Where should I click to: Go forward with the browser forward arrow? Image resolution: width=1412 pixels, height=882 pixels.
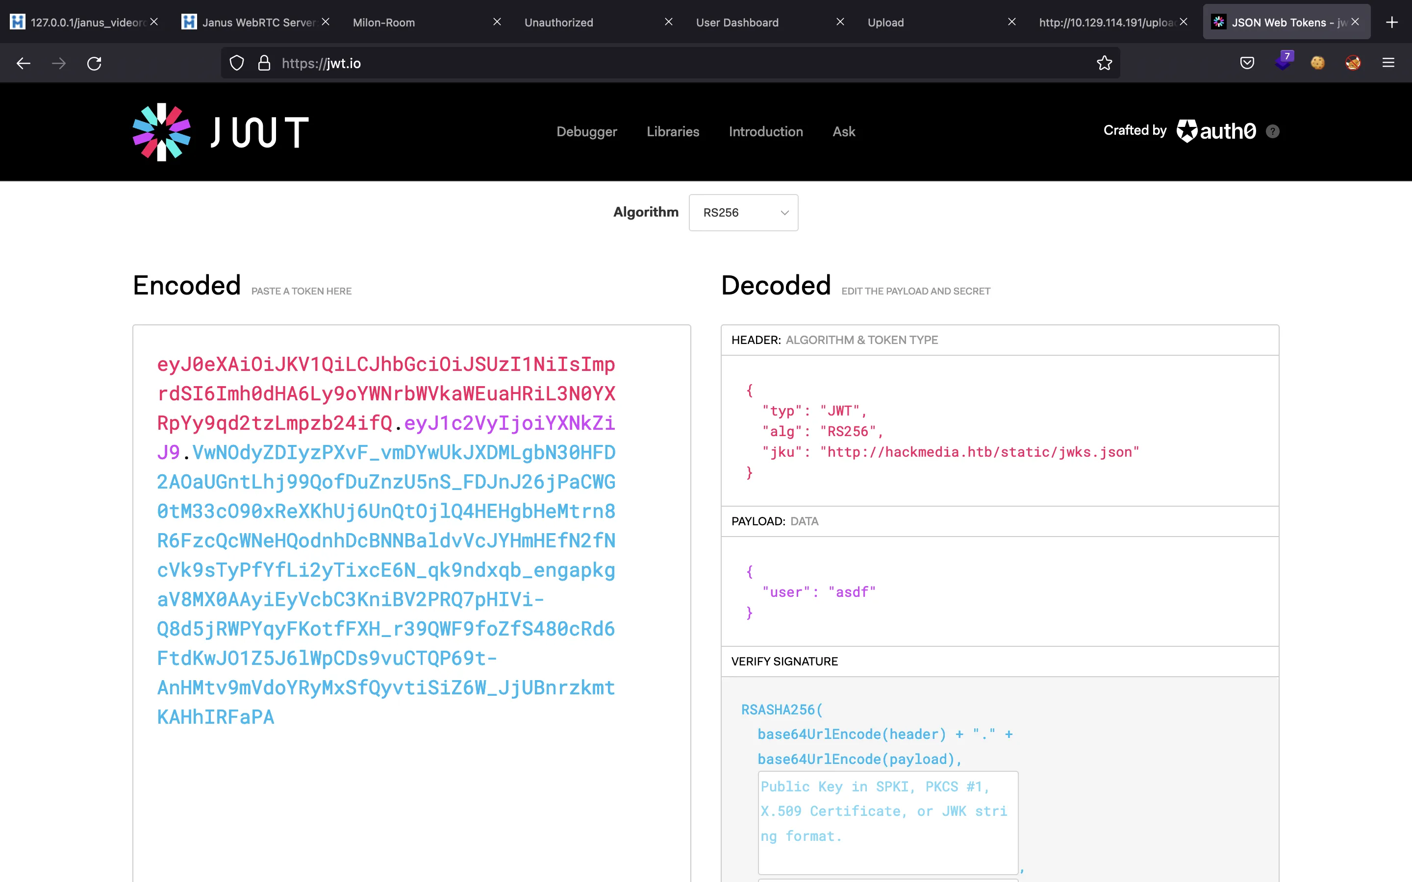pos(59,63)
